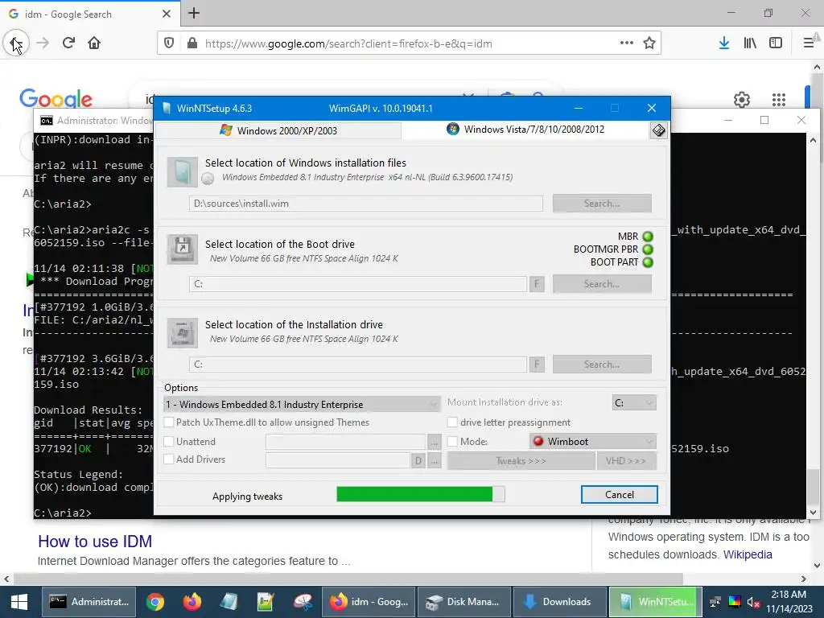This screenshot has width=824, height=618.
Task: Click Search button for the Boot drive
Action: click(602, 284)
